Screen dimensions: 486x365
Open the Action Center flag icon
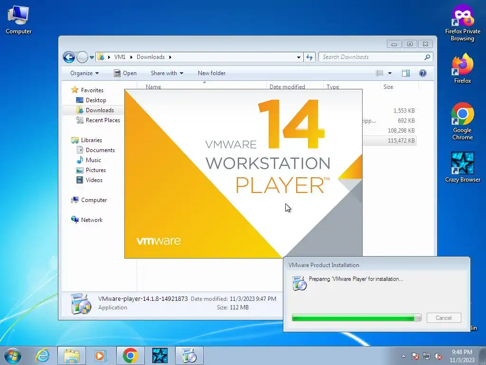point(415,356)
